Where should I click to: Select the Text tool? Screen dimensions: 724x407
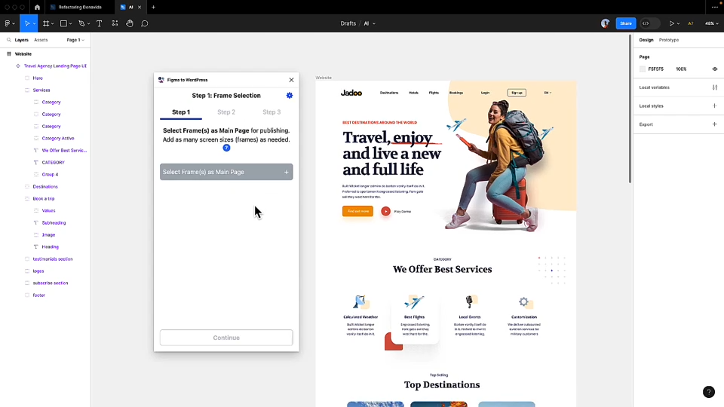[x=99, y=23]
